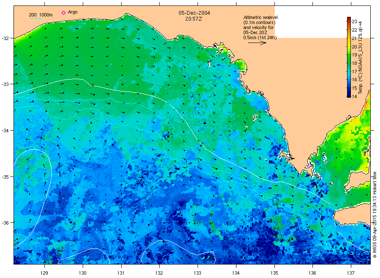This screenshot has width=380, height=278.
Task: Click the 0.5m/s reference velocity arrow
Action: click(257, 43)
